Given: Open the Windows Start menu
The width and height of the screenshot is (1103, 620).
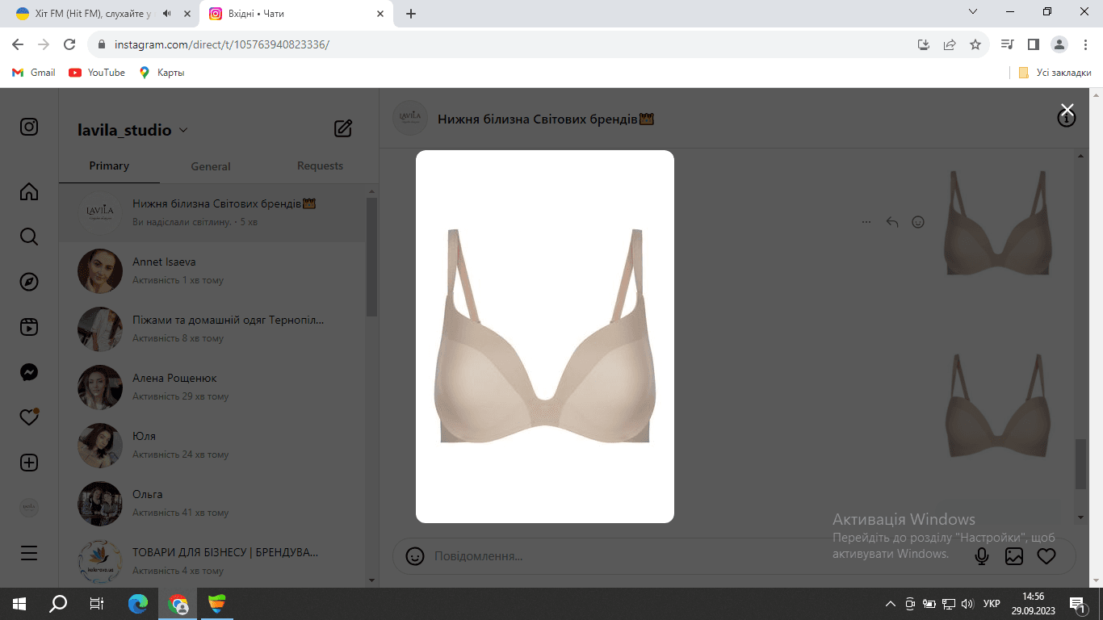Looking at the screenshot, I should coord(19,604).
